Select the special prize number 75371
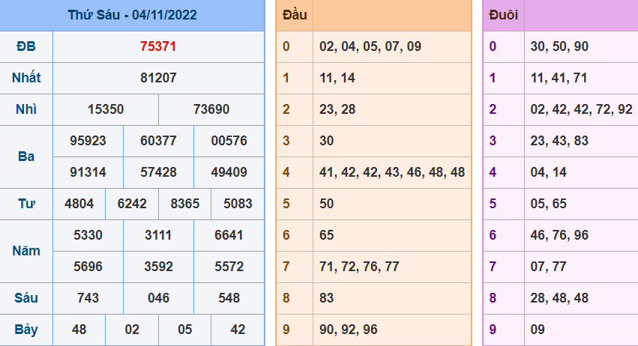Image resolution: width=638 pixels, height=346 pixels. (158, 46)
